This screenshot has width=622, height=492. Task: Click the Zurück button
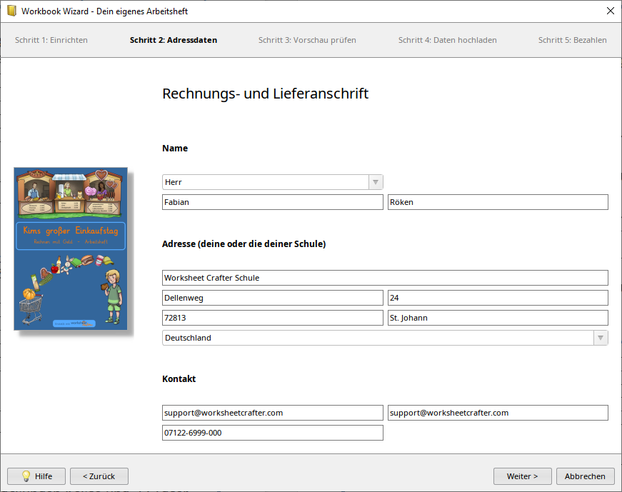[x=99, y=476]
